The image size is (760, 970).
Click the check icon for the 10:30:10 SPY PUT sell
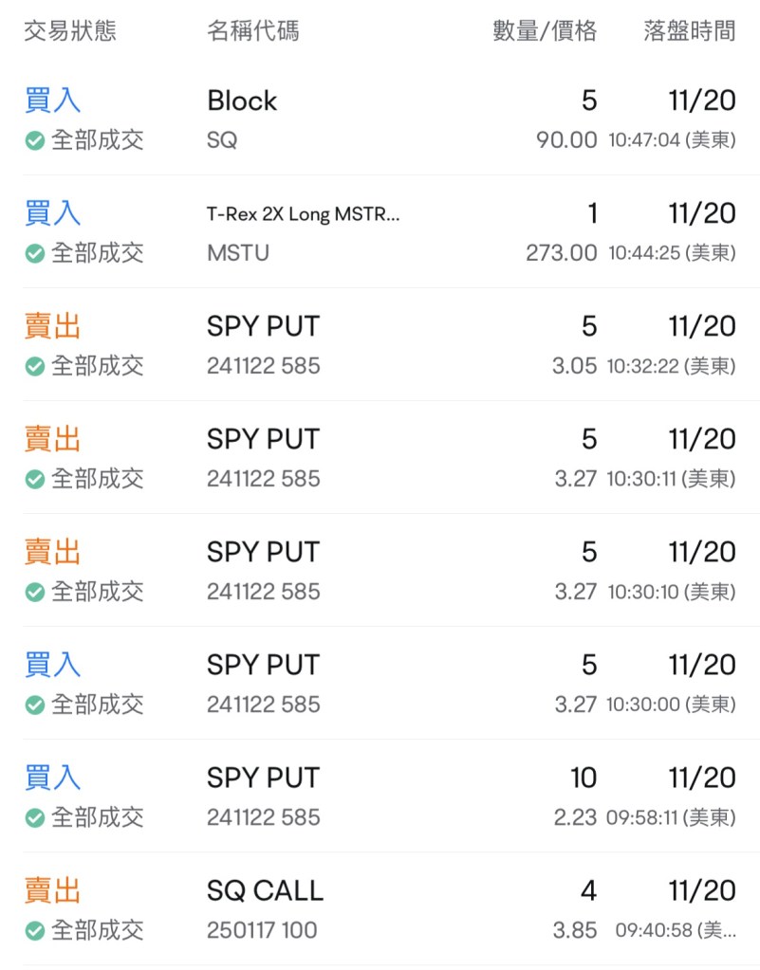point(35,593)
